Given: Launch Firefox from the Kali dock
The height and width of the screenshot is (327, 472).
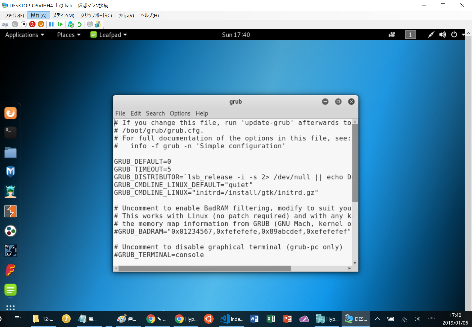Looking at the screenshot, I should coord(10,113).
